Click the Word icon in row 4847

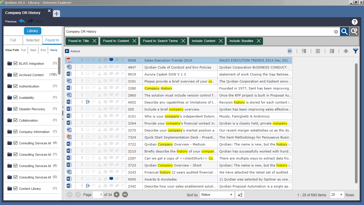[69, 67]
